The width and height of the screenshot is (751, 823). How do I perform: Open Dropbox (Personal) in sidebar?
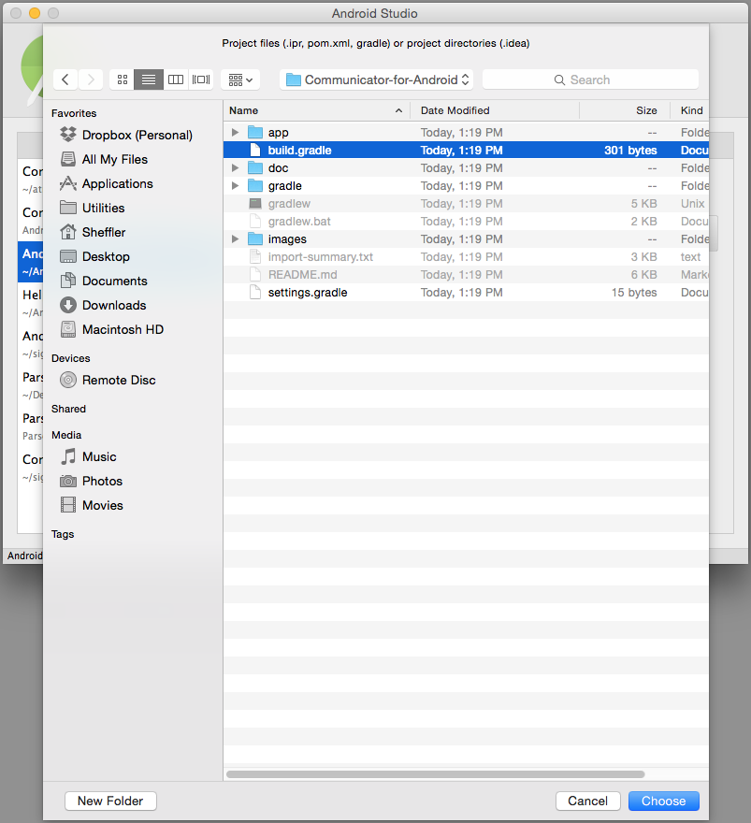(x=126, y=135)
